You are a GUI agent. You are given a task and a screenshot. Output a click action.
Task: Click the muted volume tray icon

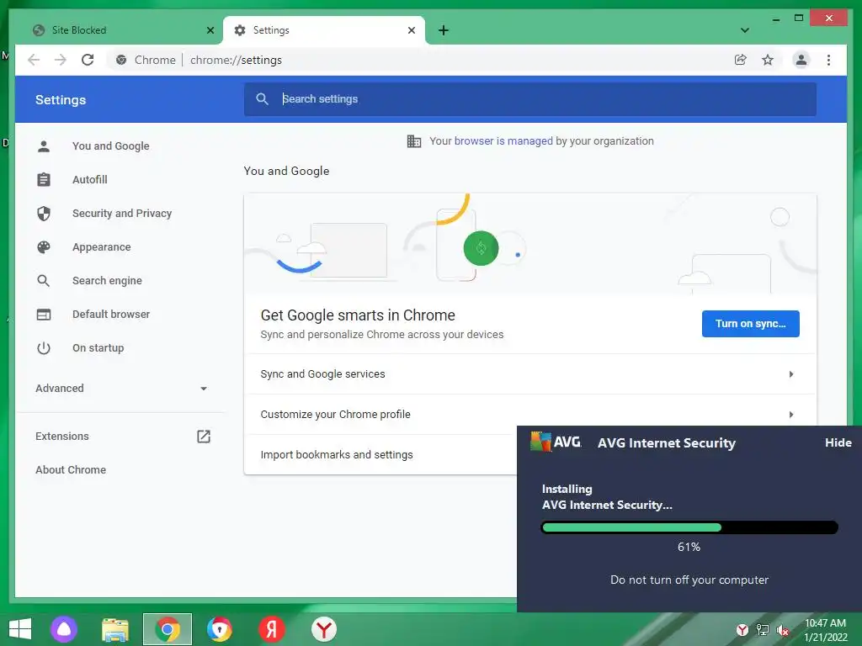[783, 630]
